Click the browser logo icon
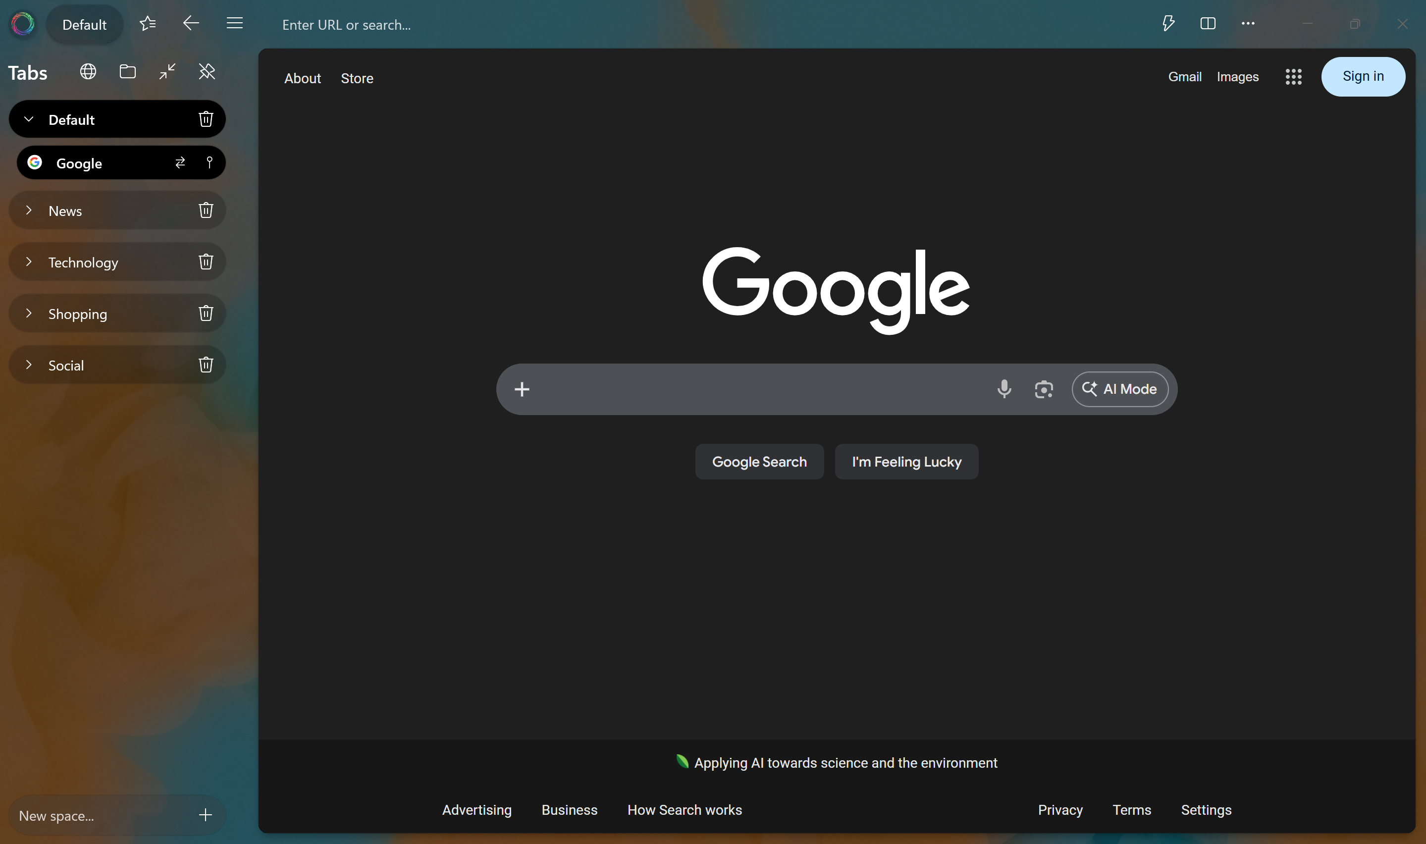The height and width of the screenshot is (844, 1426). point(23,24)
